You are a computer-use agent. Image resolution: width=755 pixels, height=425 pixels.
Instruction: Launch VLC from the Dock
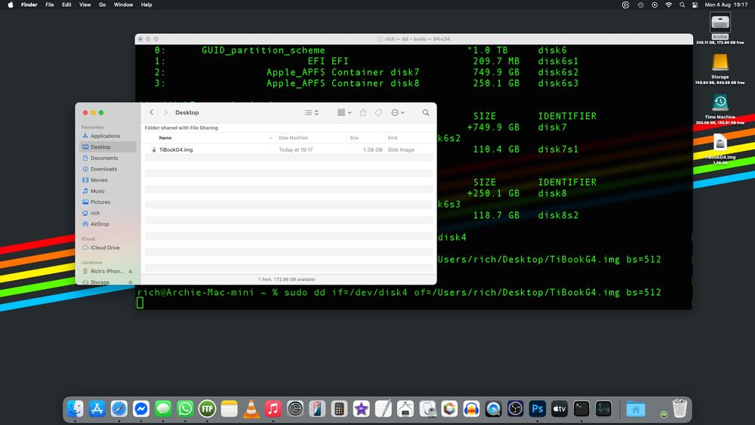[x=251, y=409]
